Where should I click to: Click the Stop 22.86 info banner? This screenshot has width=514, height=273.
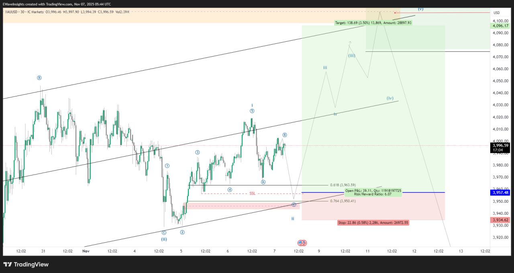(x=373, y=222)
